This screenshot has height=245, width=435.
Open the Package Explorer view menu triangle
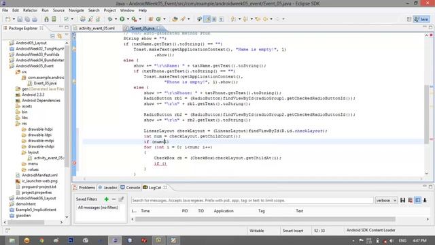[x=67, y=35]
